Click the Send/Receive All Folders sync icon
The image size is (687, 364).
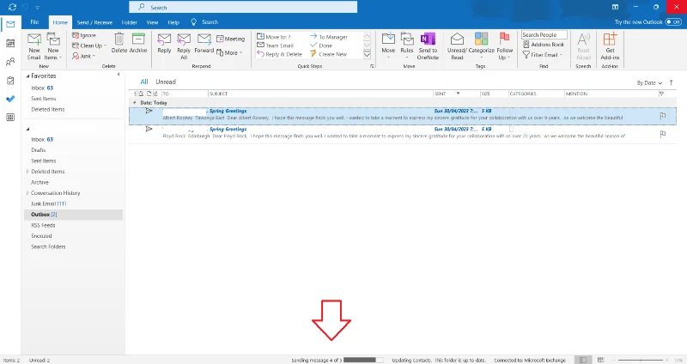tap(12, 7)
